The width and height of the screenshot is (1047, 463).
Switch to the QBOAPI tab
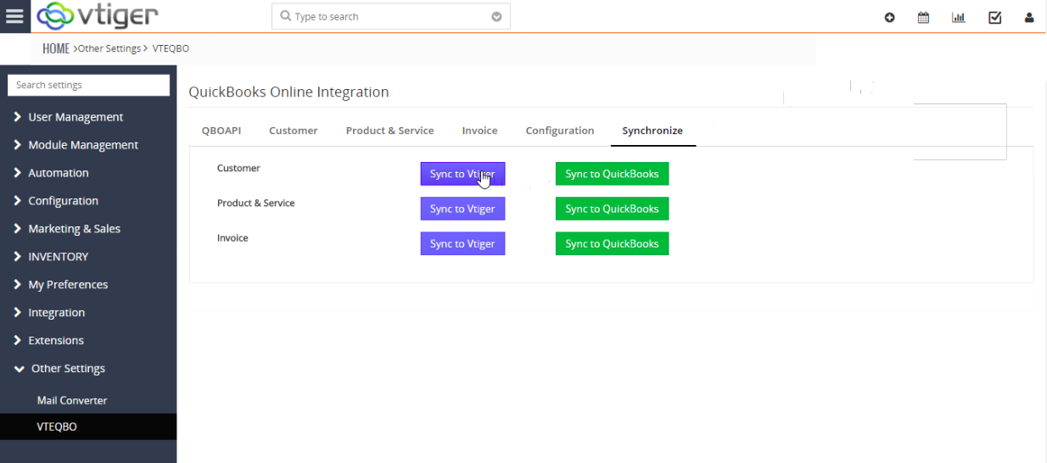click(221, 131)
